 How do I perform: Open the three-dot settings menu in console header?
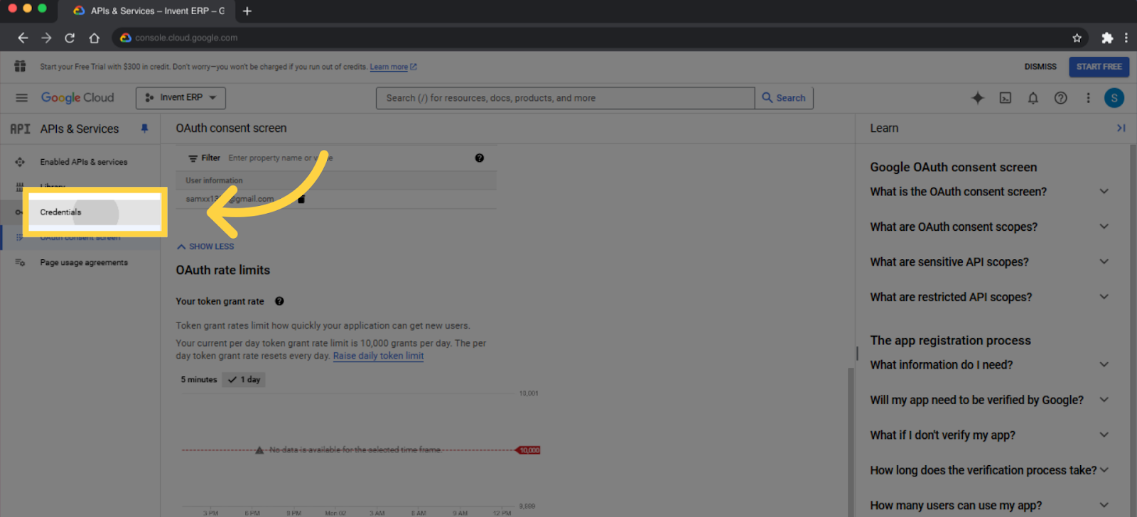point(1088,98)
